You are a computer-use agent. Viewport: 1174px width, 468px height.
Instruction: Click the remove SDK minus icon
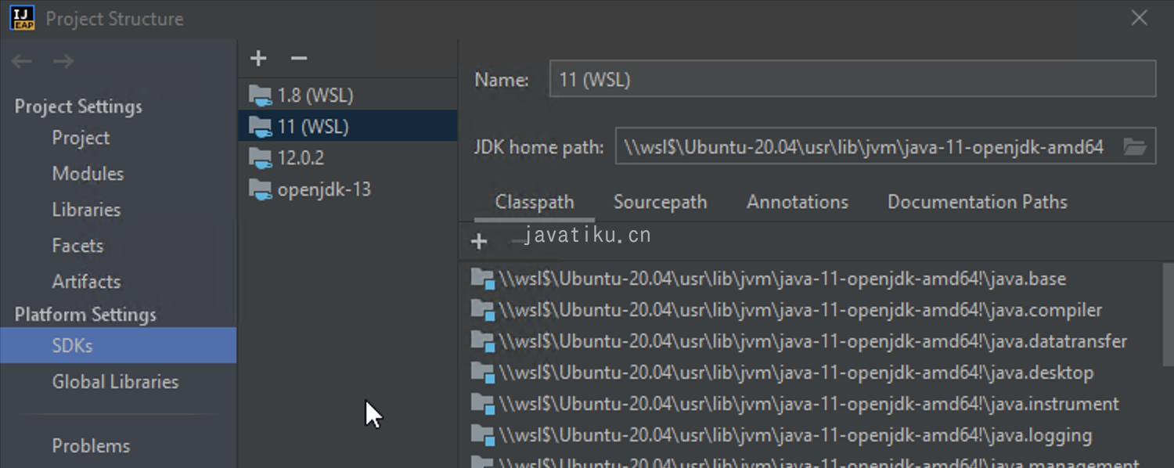coord(298,58)
